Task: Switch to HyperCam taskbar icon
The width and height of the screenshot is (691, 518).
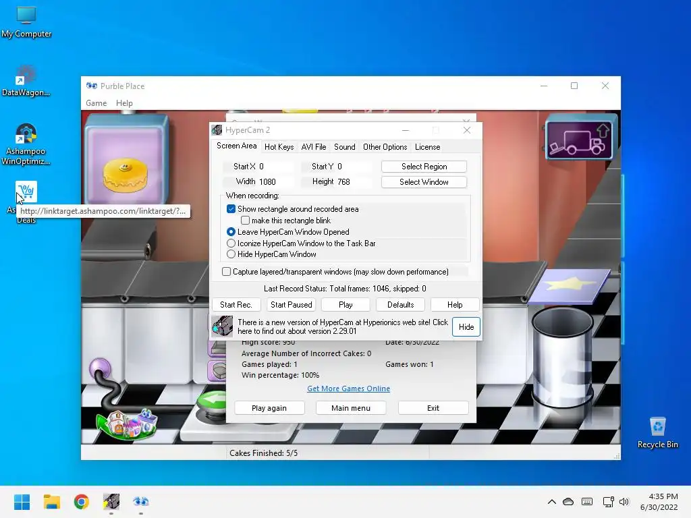Action: (111, 502)
